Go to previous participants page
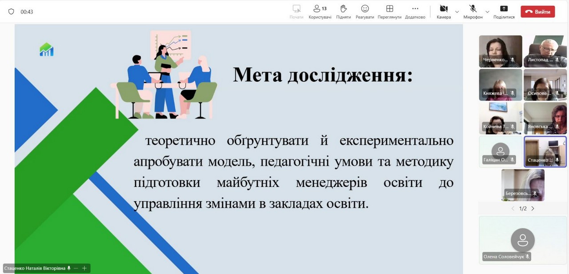 513,209
